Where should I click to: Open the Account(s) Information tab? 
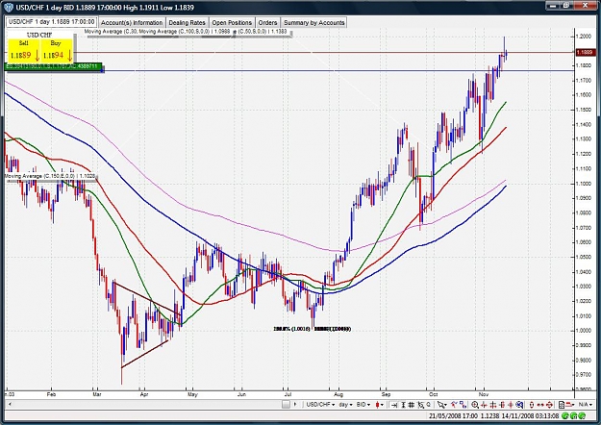pos(132,23)
